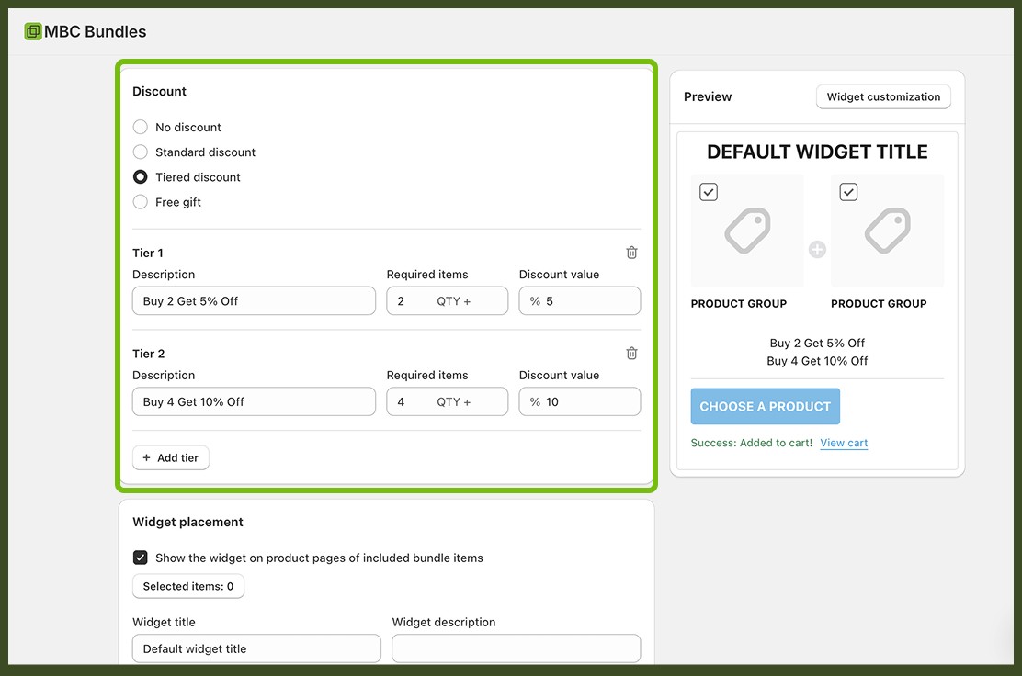
Task: Click the plus icon between the product groups
Action: [817, 247]
